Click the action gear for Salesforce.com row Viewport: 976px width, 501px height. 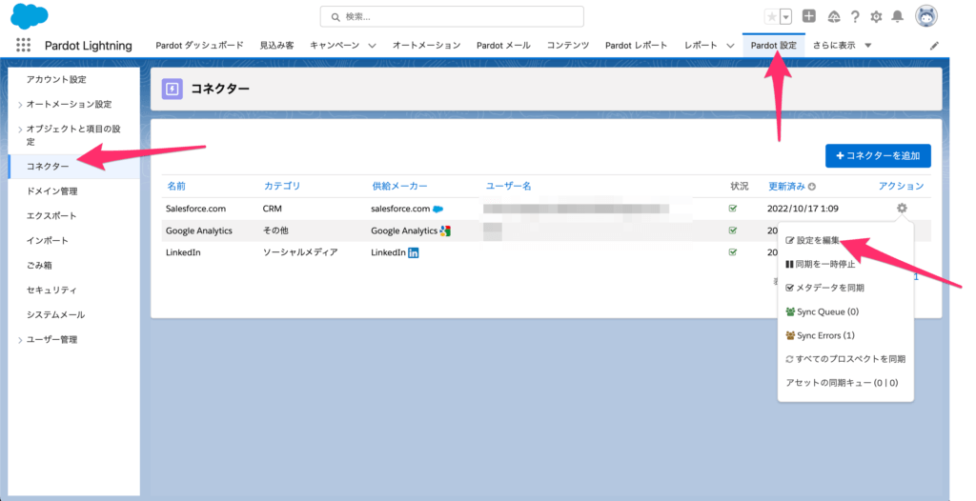click(902, 209)
